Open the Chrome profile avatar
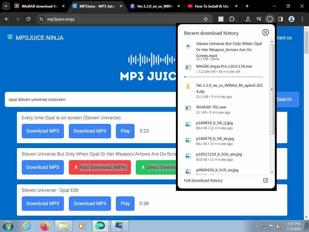Screen dimensions: 309x232 click(291, 19)
